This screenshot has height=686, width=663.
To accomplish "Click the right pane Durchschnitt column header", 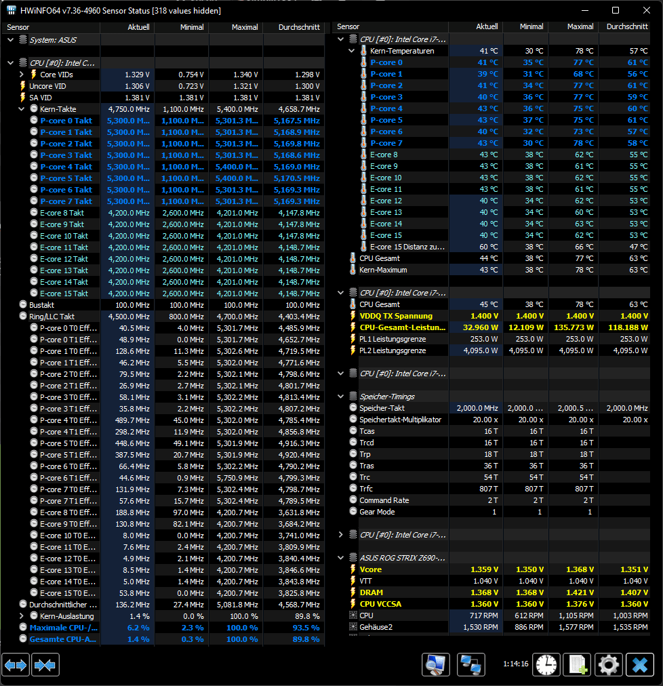I will (x=625, y=26).
